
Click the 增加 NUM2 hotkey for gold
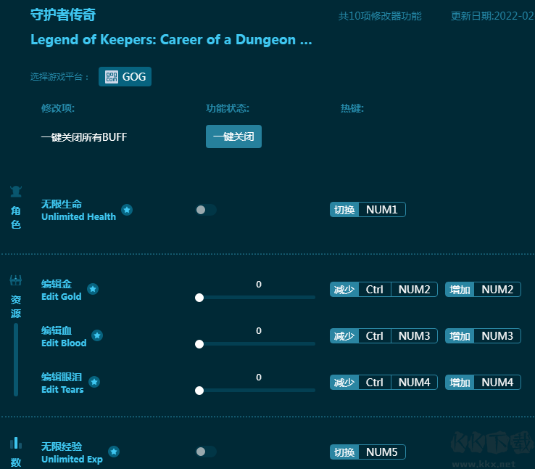(483, 290)
